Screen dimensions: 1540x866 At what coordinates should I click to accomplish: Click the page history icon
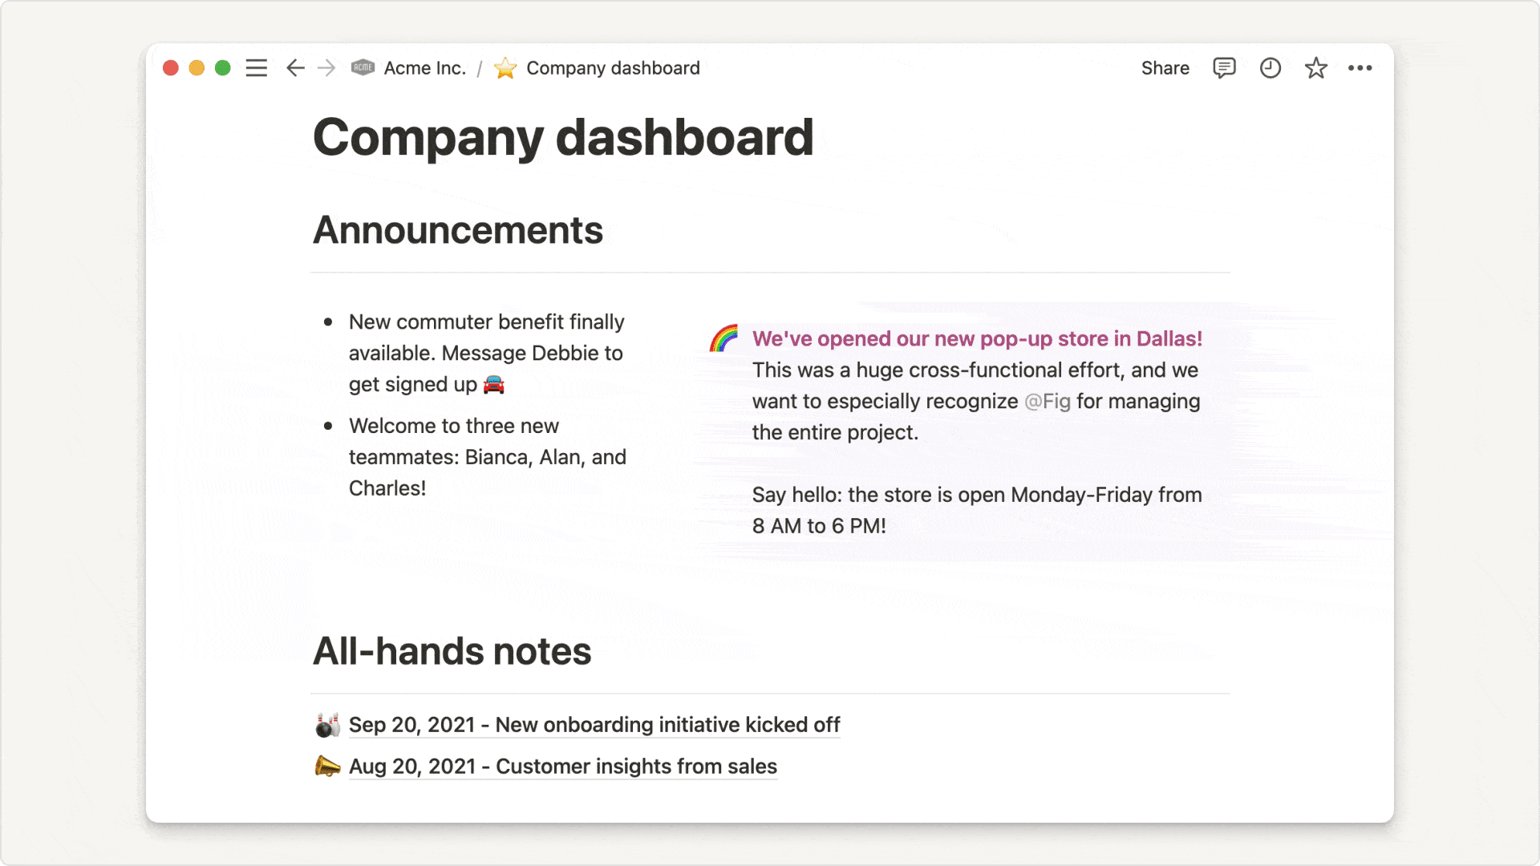1270,67
